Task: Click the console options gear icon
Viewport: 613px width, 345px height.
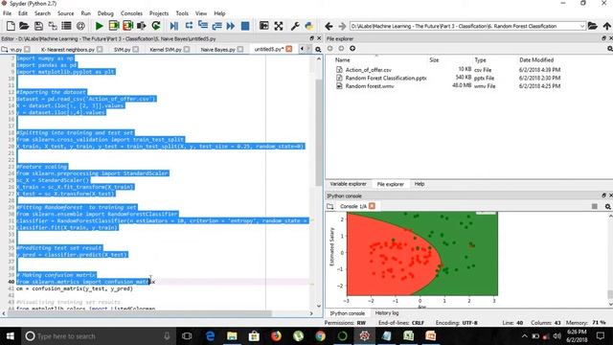Action: (x=608, y=206)
